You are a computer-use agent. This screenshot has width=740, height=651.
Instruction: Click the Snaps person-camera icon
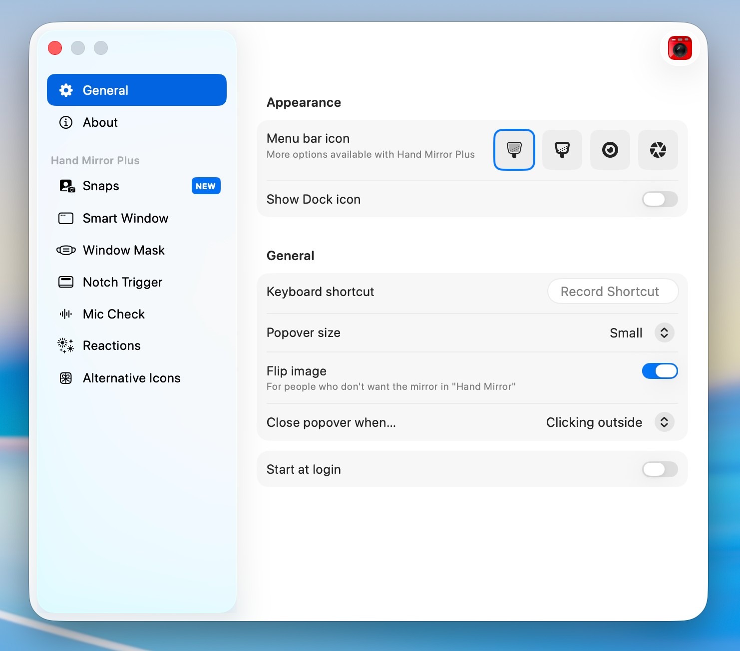(67, 186)
